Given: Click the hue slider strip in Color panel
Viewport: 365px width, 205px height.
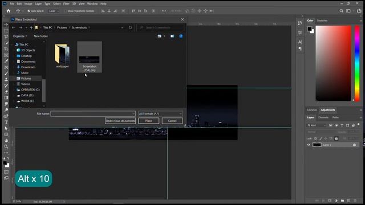Looking at the screenshot, I should (x=357, y=63).
